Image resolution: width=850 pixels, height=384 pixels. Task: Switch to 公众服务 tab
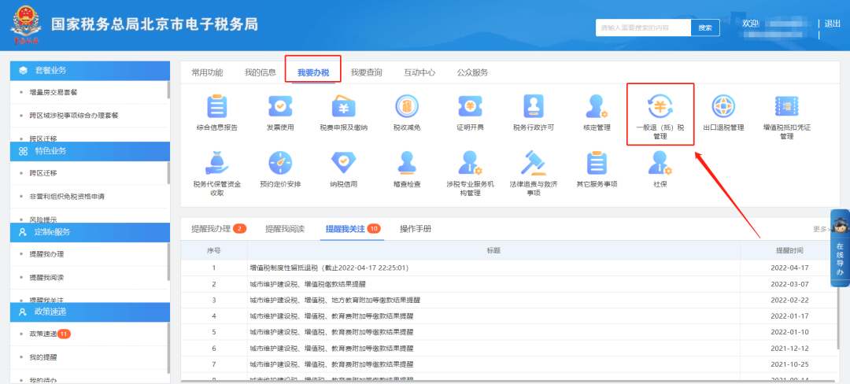tap(472, 72)
